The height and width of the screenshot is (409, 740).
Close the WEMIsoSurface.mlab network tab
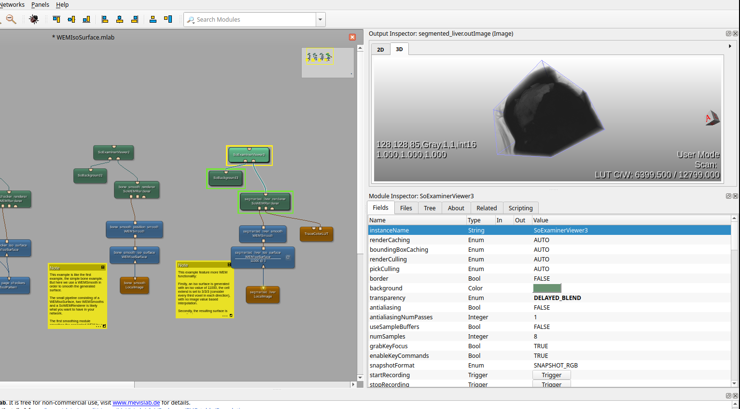click(352, 37)
